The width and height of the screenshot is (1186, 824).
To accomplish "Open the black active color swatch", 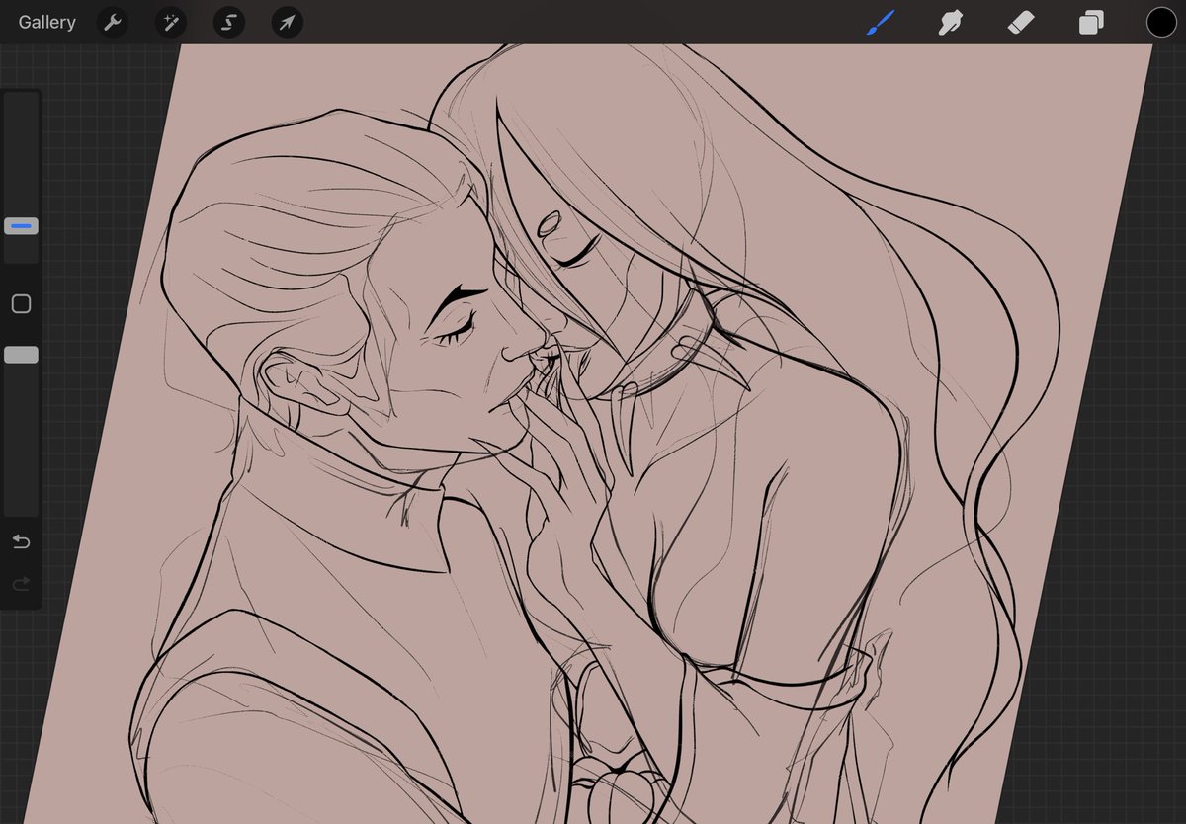I will point(1161,22).
